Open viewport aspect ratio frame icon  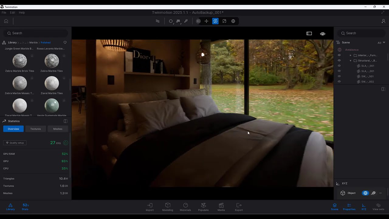309,33
